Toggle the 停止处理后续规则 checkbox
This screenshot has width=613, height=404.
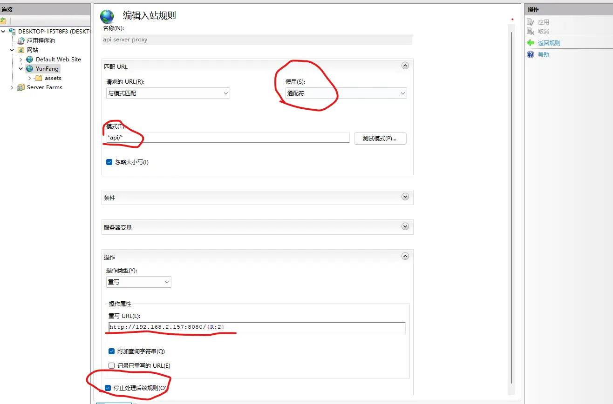(108, 388)
